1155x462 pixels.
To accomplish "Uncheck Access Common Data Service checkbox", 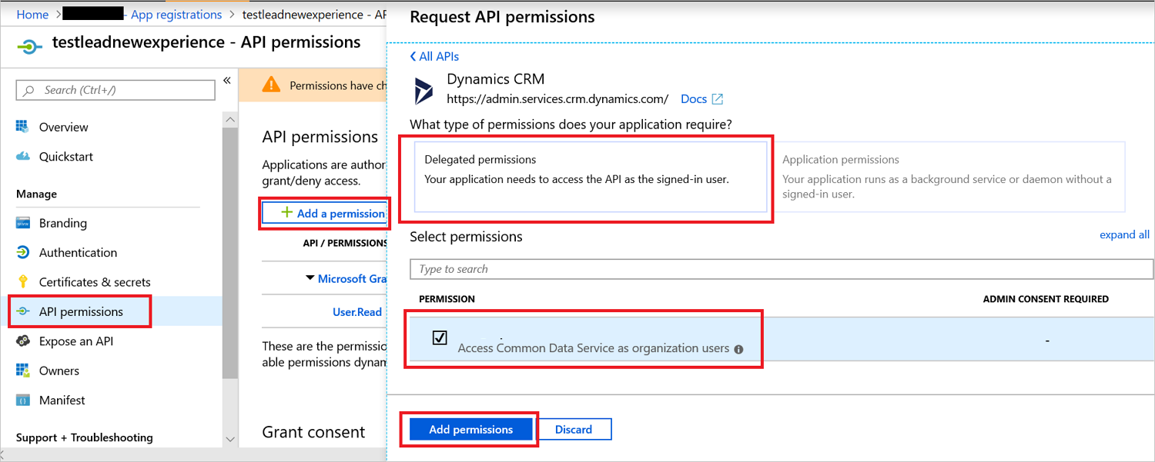I will 440,337.
